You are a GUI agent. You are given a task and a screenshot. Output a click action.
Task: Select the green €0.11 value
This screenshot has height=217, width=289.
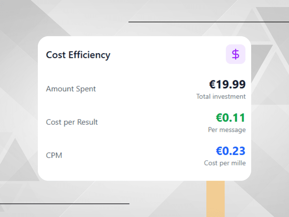pos(231,118)
